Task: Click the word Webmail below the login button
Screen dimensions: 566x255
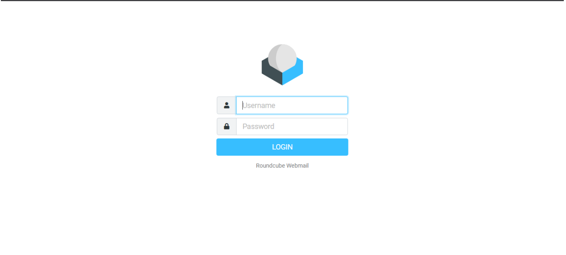Action: point(298,166)
